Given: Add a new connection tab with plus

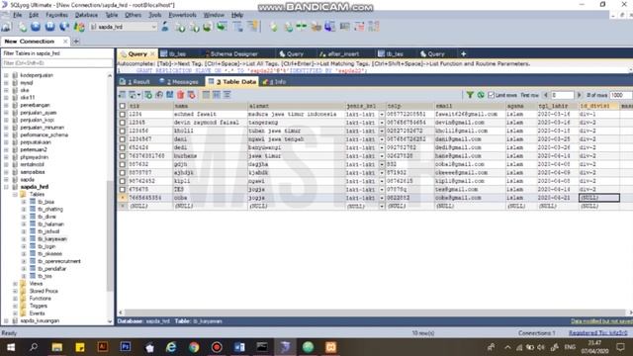Looking at the screenshot, I should pyautogui.click(x=76, y=42).
